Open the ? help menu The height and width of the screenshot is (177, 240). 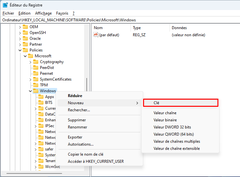pyautogui.click(x=74, y=13)
